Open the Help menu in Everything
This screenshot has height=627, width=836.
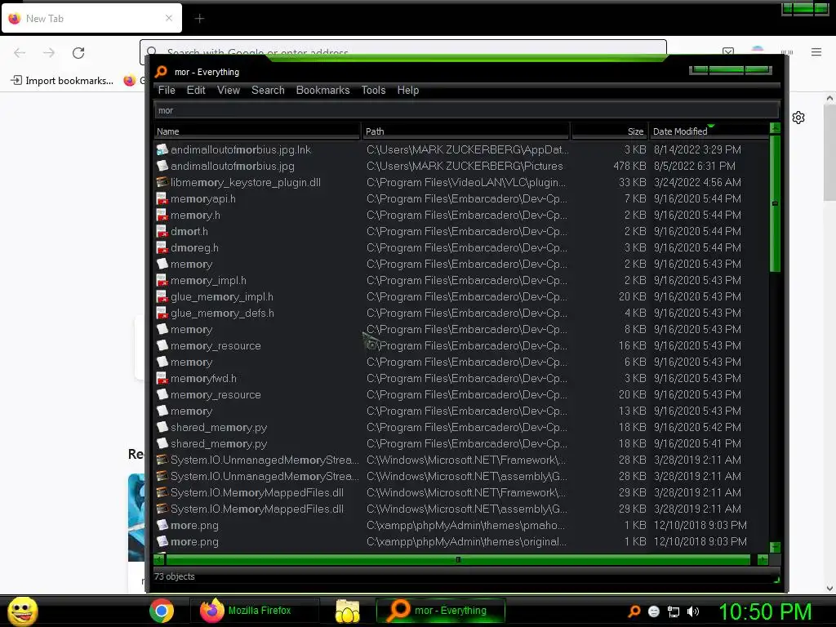(x=408, y=90)
